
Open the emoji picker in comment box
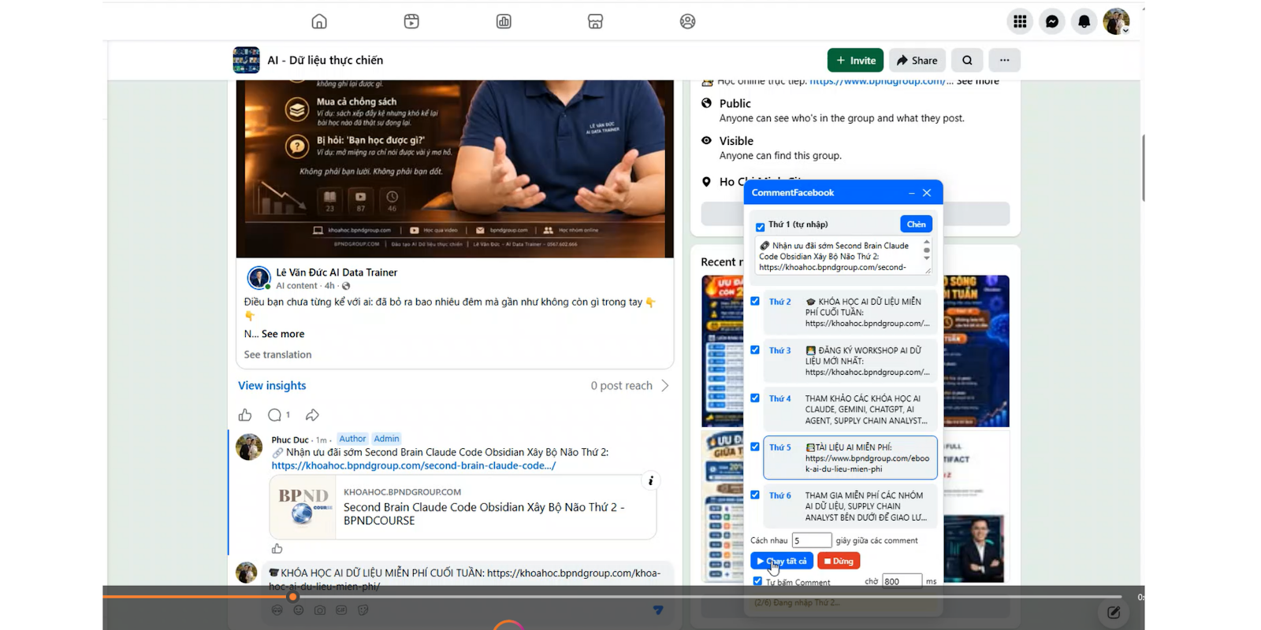coord(298,610)
